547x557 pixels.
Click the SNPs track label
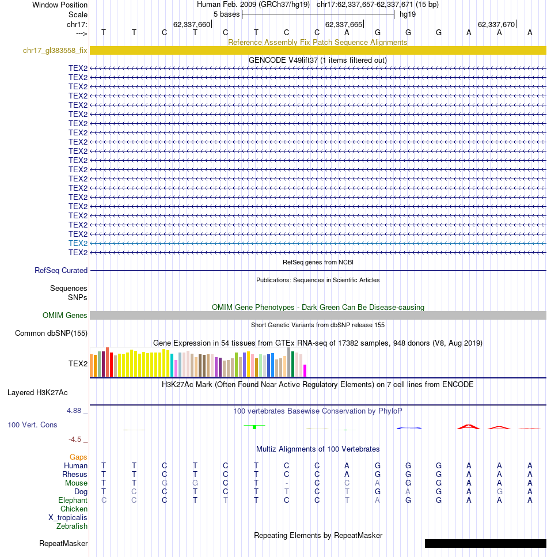click(x=77, y=297)
